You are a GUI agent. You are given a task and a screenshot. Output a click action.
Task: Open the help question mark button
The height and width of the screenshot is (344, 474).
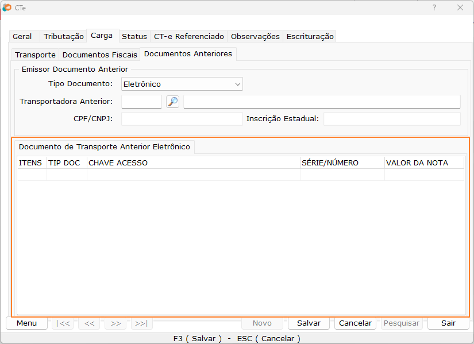pyautogui.click(x=434, y=7)
